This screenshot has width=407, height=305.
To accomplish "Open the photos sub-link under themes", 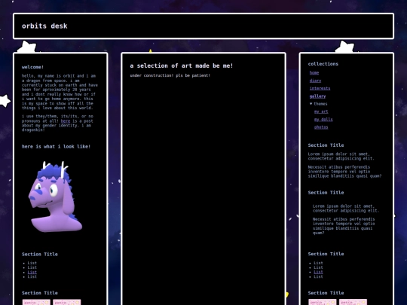I will click(321, 127).
